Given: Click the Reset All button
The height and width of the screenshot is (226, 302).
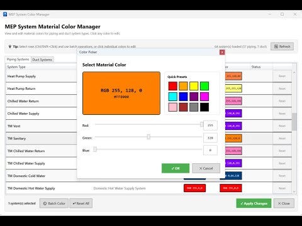Looking at the screenshot, I should click(81, 203).
